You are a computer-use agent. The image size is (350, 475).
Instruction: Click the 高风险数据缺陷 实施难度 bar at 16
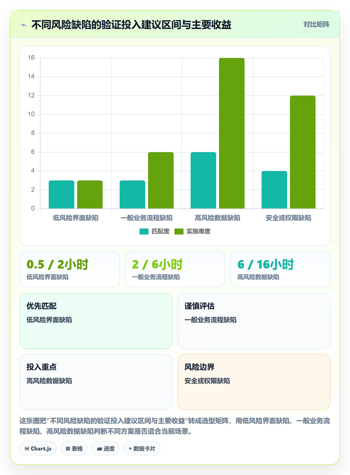(x=232, y=133)
